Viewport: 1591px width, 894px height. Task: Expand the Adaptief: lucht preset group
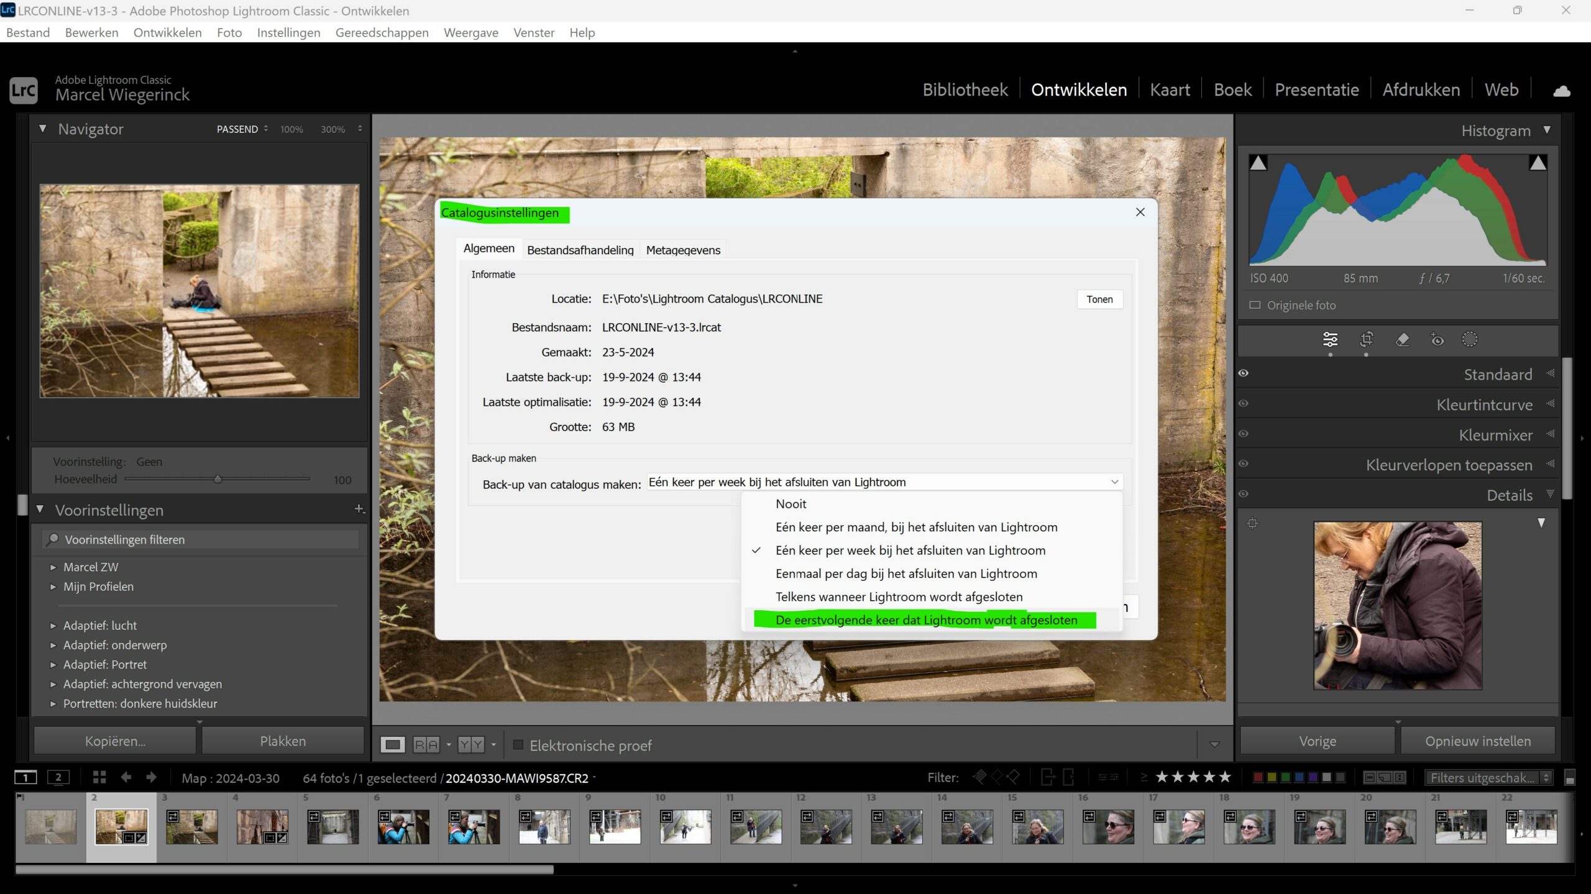tap(53, 626)
